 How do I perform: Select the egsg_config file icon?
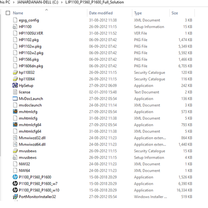tap(15, 20)
